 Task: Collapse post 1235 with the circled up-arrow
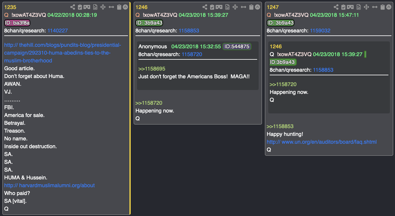(125, 7)
